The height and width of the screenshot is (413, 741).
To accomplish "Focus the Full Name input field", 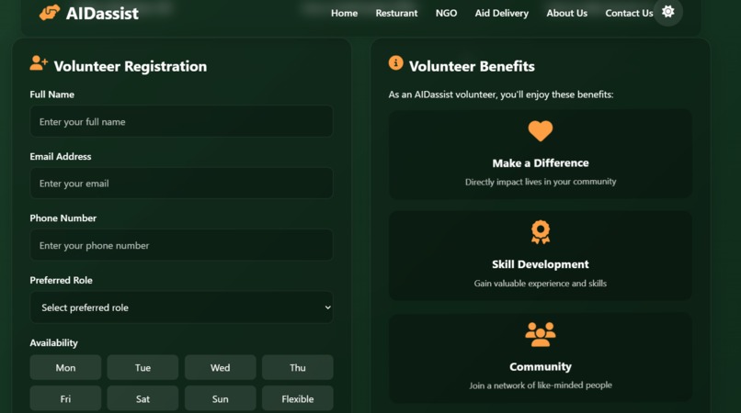I will tap(181, 121).
